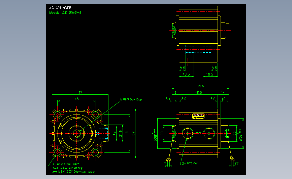Click the 62 height dimension value
Screen dimensions: 292x179
click(x=133, y=133)
